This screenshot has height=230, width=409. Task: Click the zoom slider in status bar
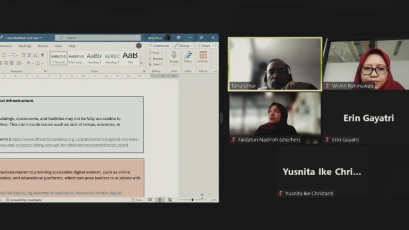point(192,200)
